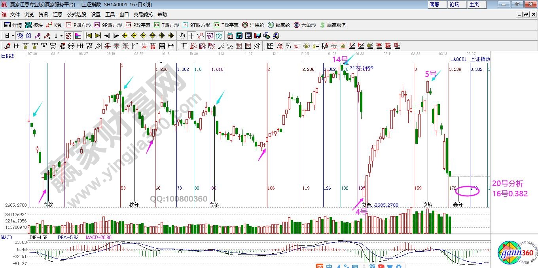Select the 六角形 hexagon tool
Viewport: 538px width, 268px height.
305,25
